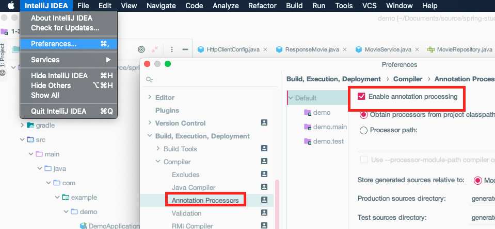Click the demo module folder icon
Image resolution: width=495 pixels, height=229 pixels.
[x=308, y=113]
